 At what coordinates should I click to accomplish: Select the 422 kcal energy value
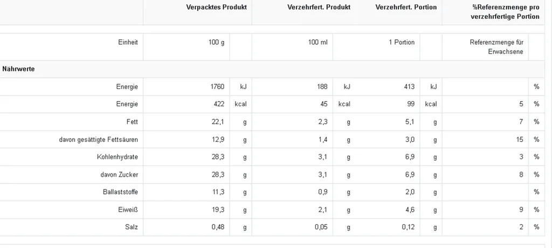(219, 104)
